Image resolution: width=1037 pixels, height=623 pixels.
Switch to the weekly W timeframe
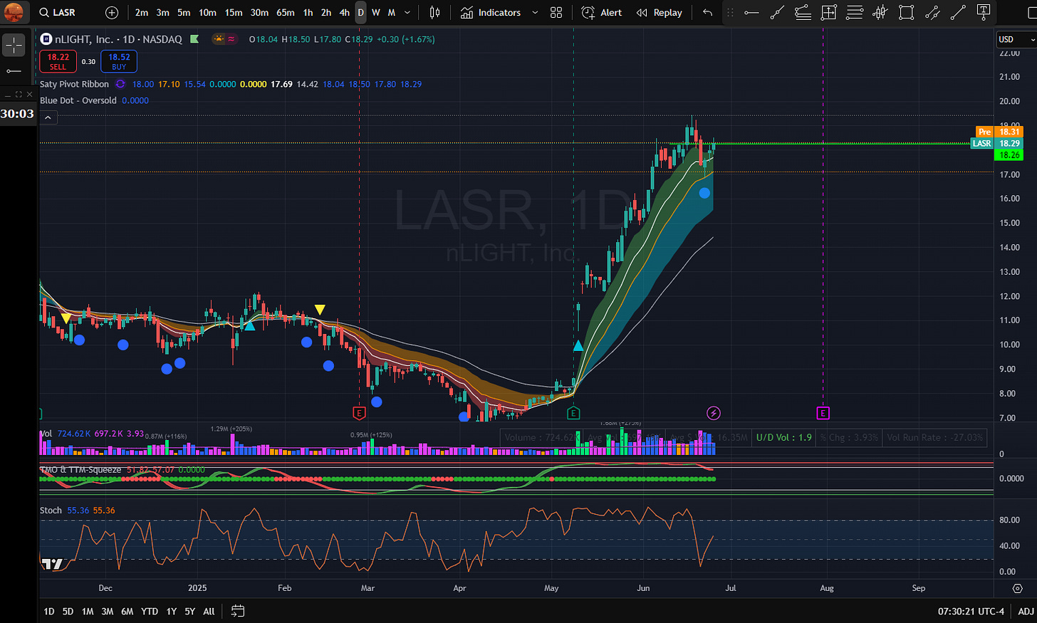[376, 13]
